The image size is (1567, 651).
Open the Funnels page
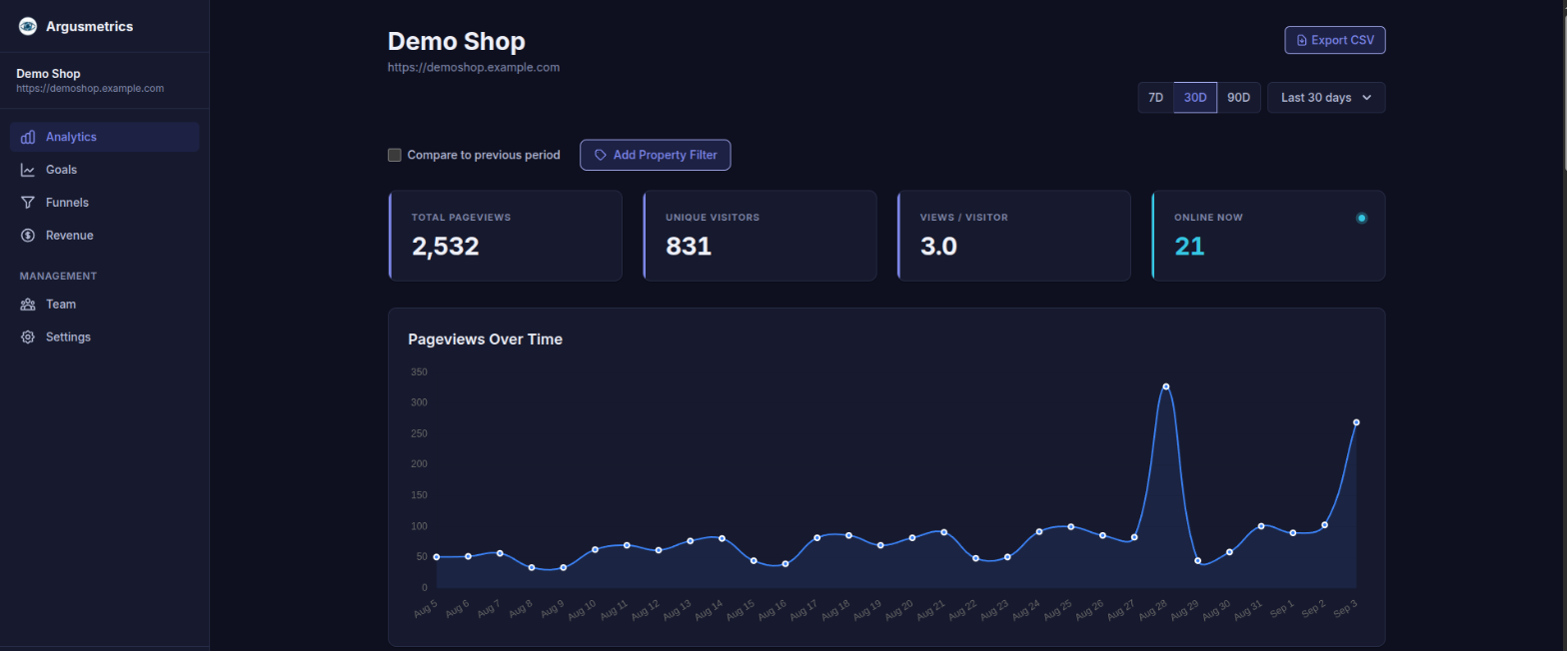tap(105, 203)
